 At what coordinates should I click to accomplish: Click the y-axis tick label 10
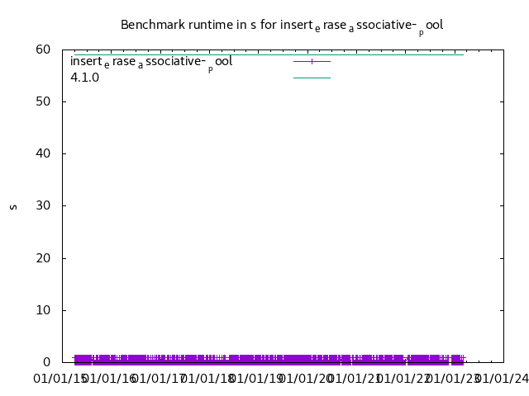point(43,310)
